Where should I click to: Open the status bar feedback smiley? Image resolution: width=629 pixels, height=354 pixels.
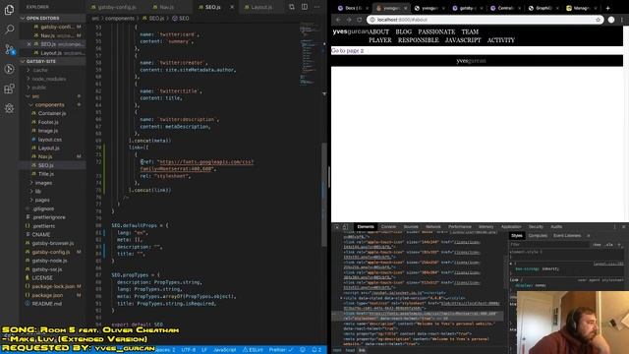[x=303, y=350]
